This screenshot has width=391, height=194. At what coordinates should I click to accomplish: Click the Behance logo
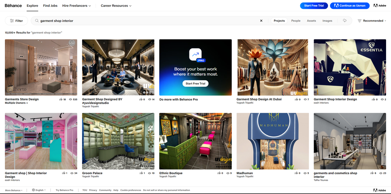pos(13,5)
